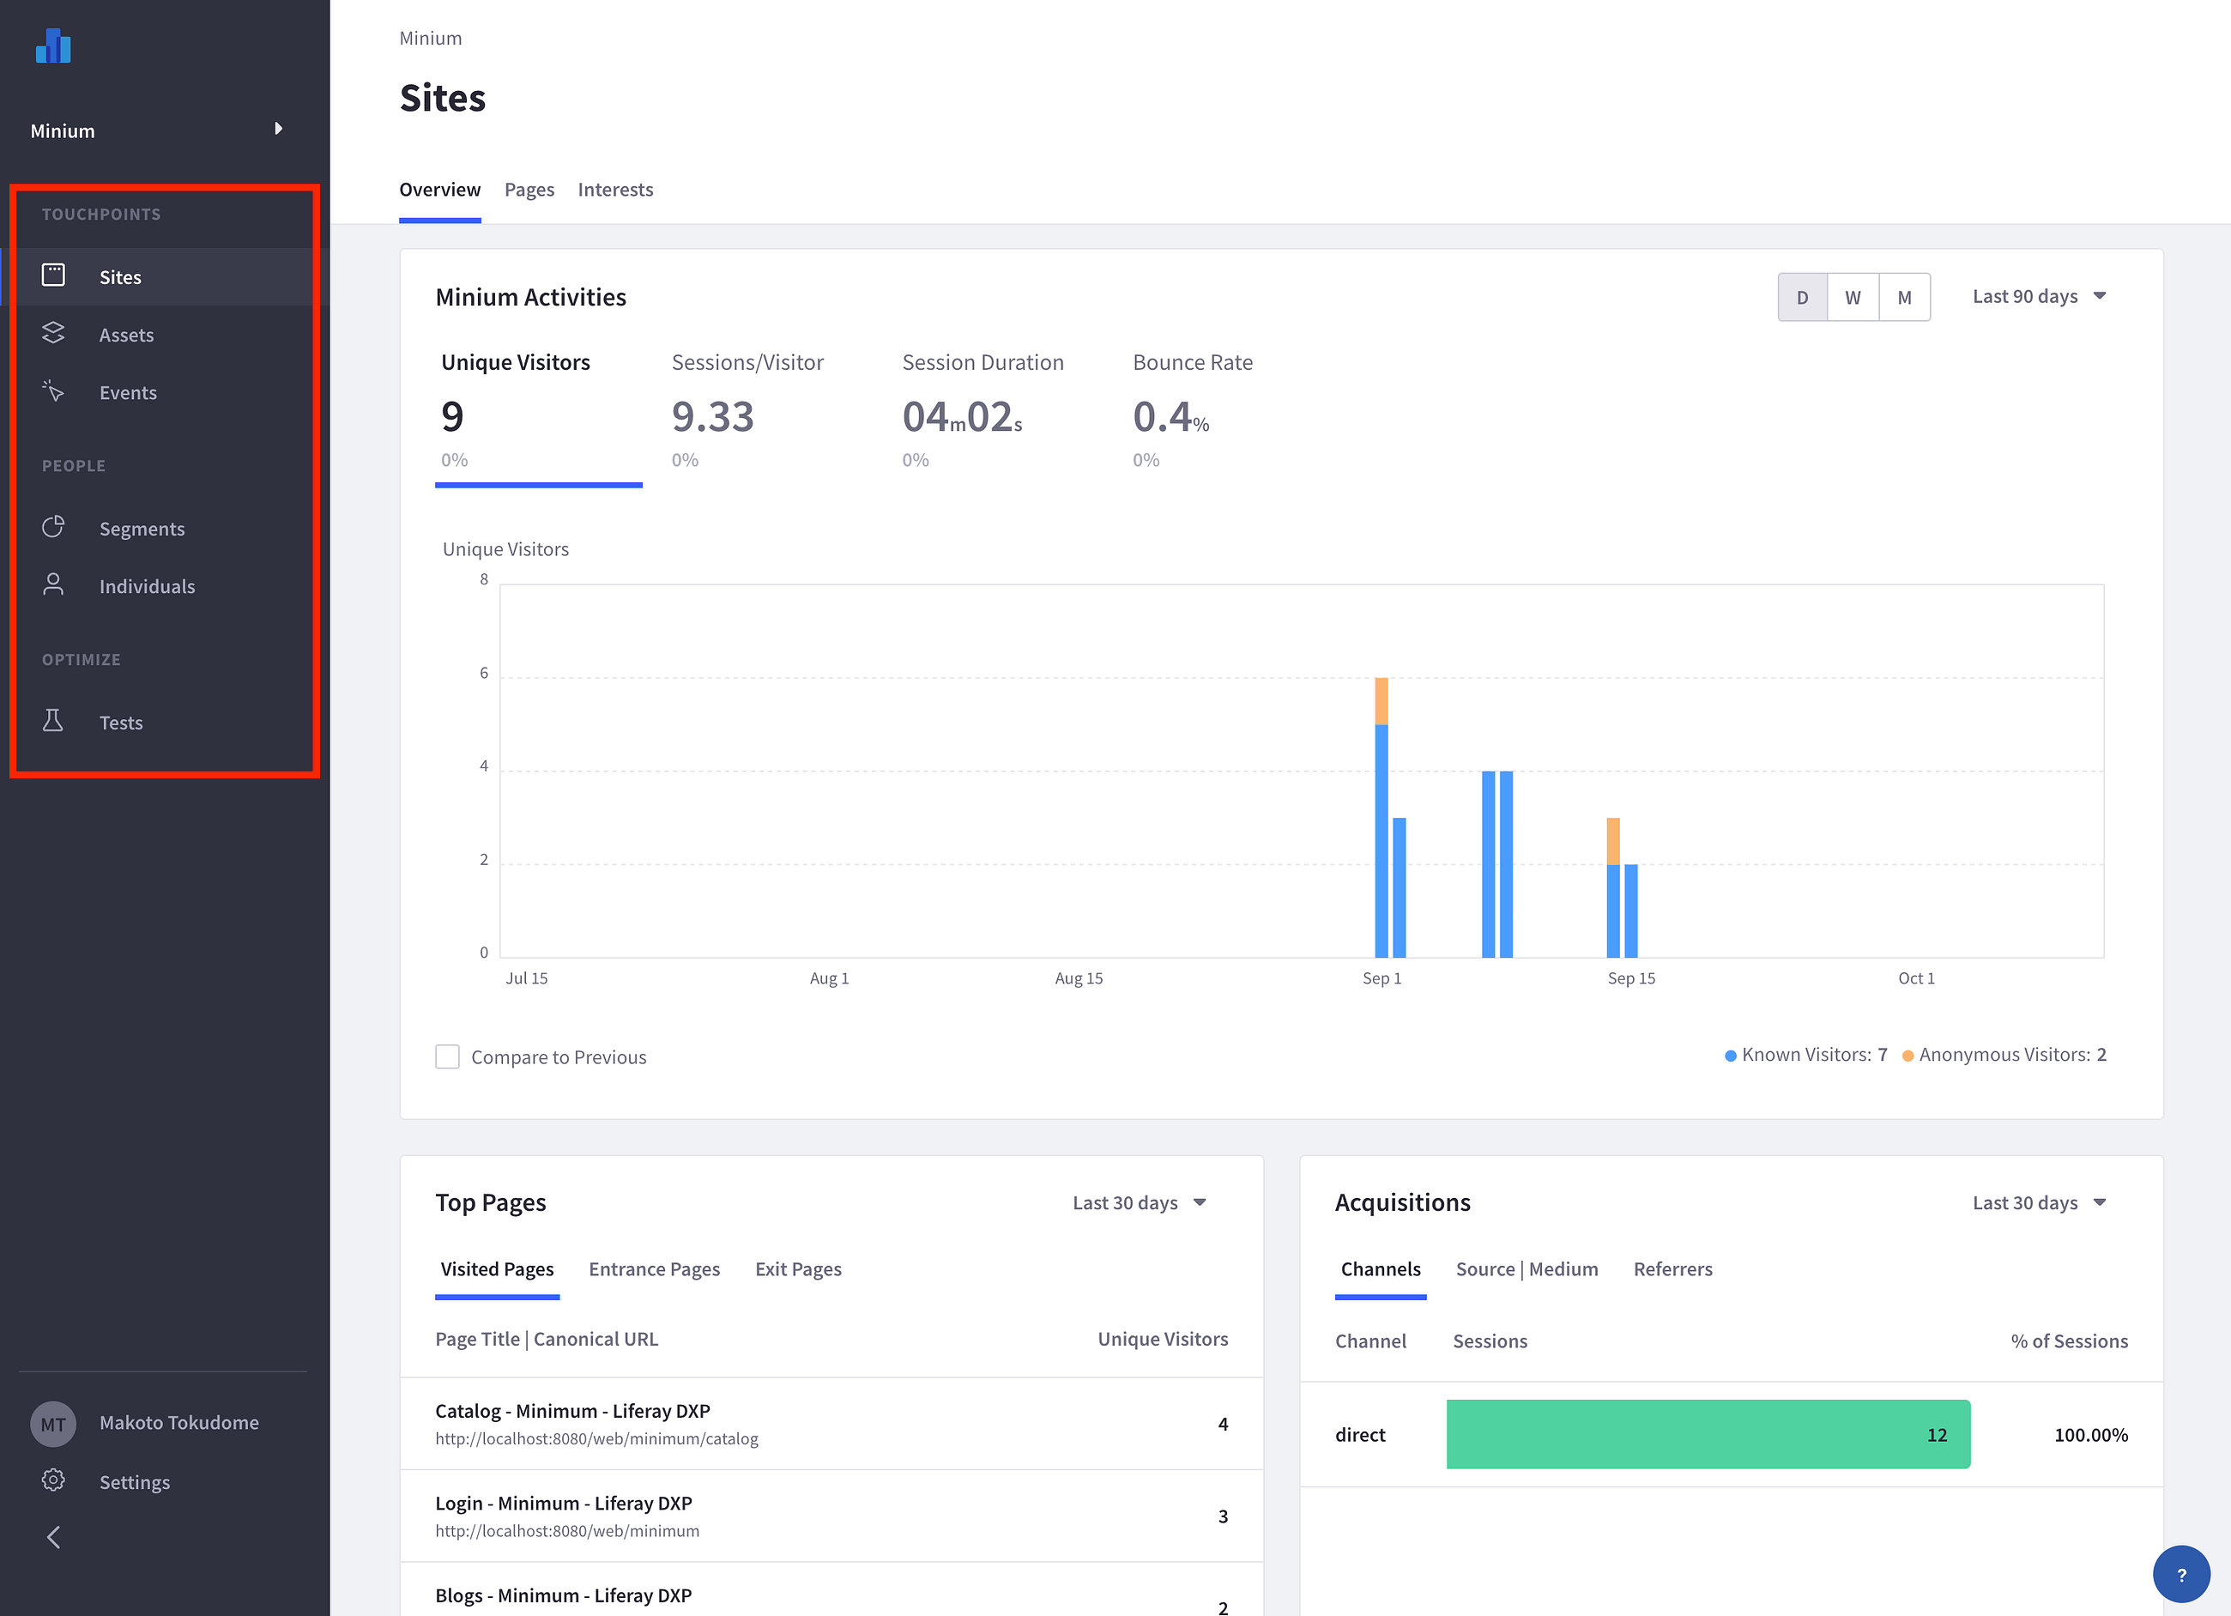Click the direct channel label
This screenshot has width=2231, height=1616.
tap(1359, 1434)
